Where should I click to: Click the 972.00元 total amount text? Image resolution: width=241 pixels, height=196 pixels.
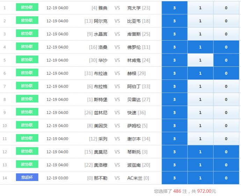(x=206, y=191)
